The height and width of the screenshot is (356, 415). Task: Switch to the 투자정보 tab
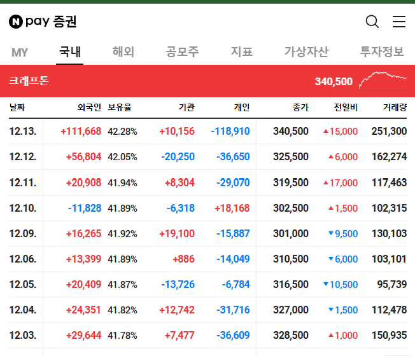click(382, 51)
